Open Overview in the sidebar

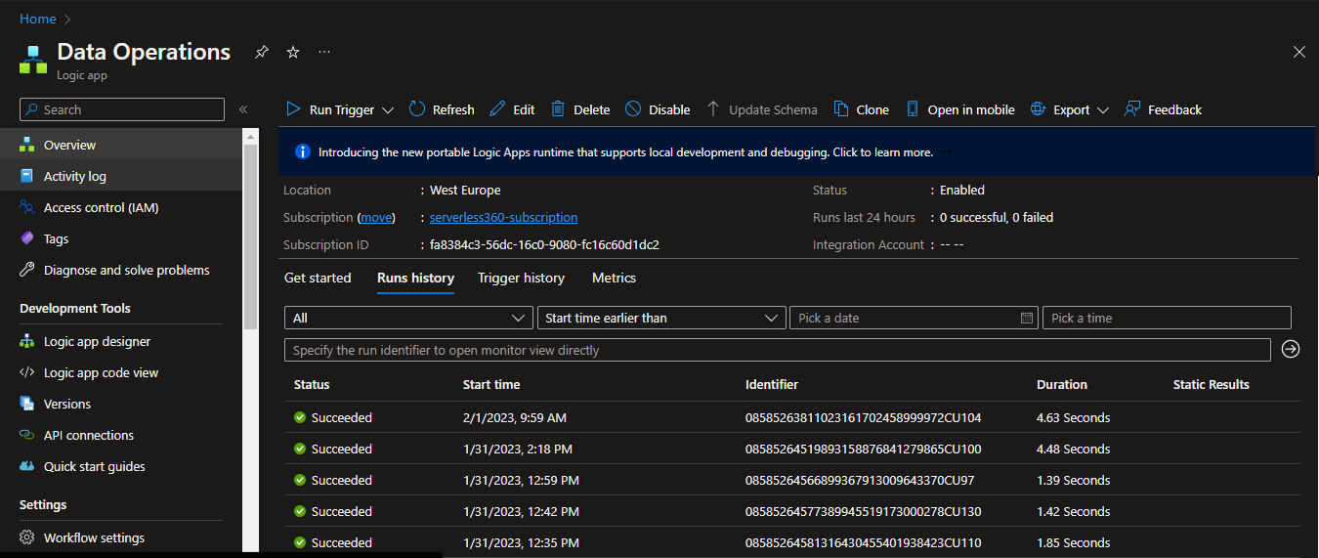tap(121, 145)
